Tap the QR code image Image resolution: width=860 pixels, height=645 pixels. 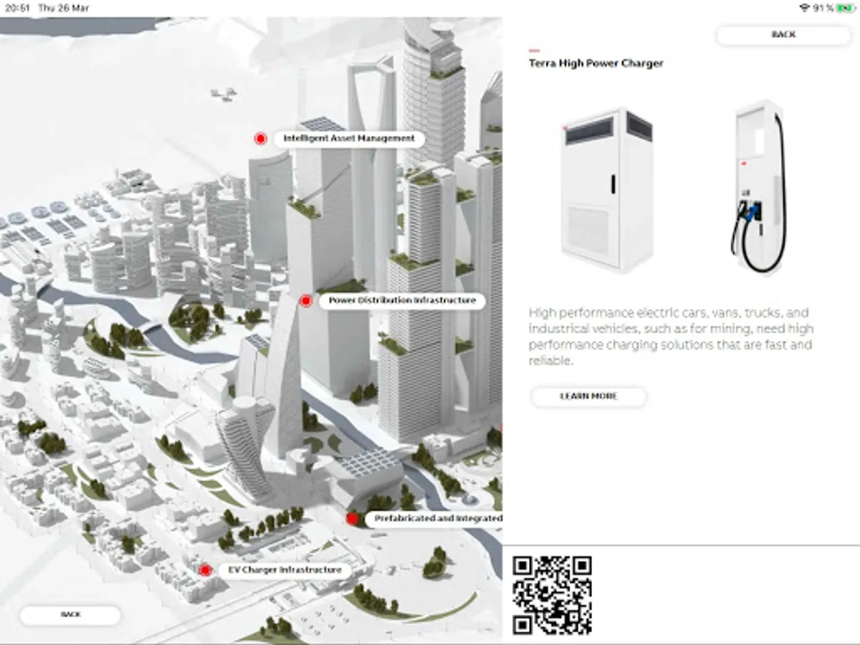pos(552,595)
